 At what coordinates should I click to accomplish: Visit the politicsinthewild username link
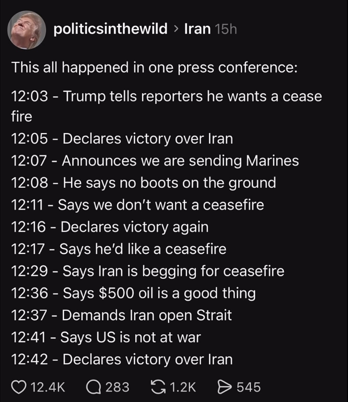110,29
